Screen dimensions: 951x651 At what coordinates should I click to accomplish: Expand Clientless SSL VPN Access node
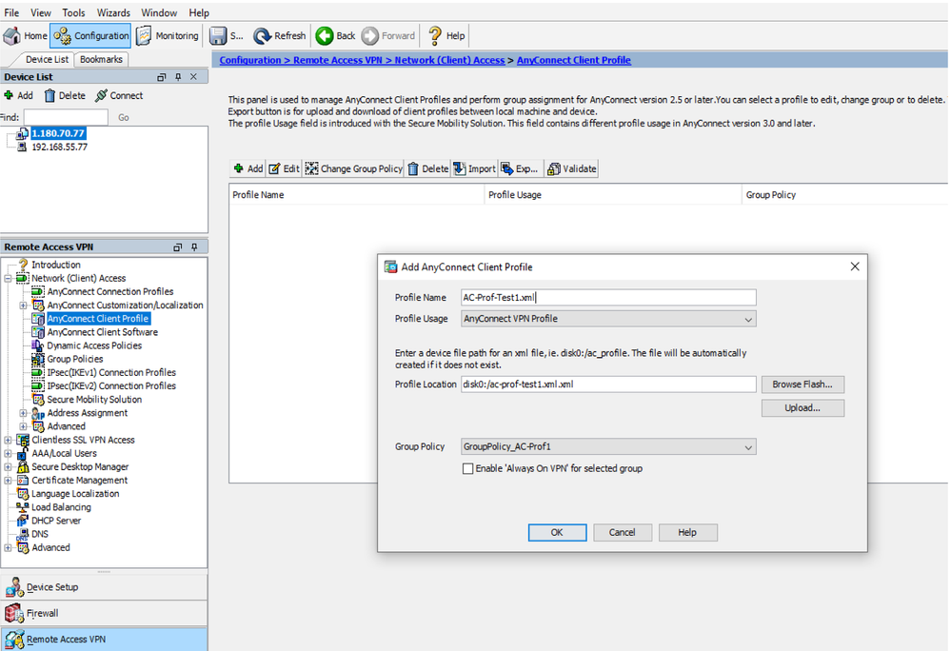(x=8, y=440)
